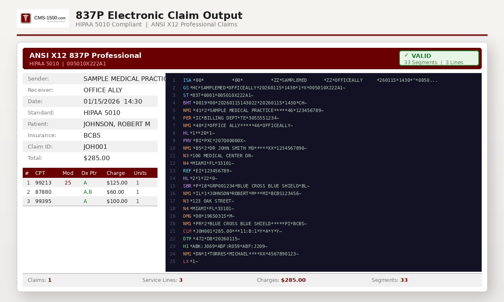504x302 pixels.
Task: Click the Charge column header
Action: click(x=115, y=173)
